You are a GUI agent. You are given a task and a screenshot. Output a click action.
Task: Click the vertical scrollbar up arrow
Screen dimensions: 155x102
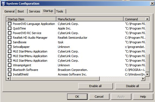[147, 19]
